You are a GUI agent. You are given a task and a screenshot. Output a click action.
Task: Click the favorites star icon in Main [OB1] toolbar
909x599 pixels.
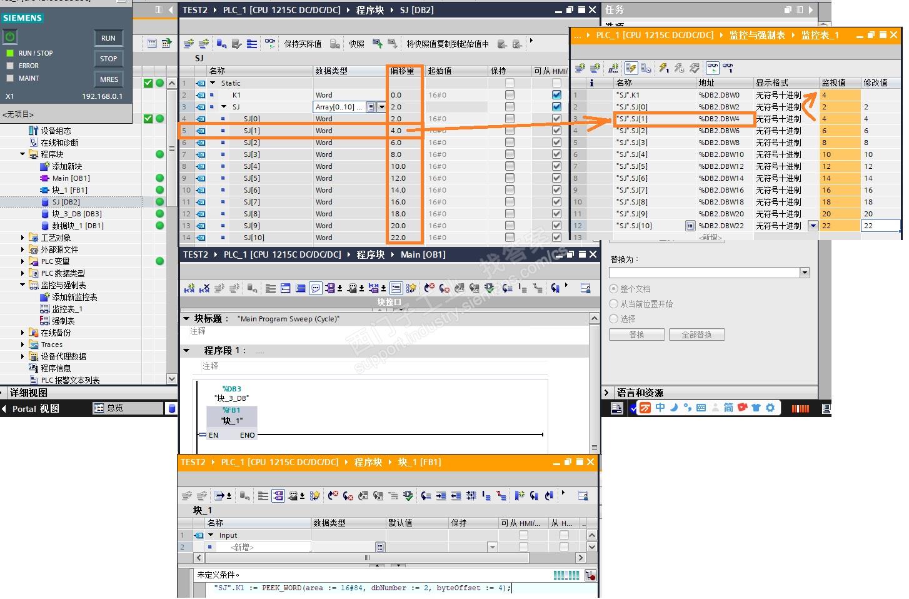pyautogui.click(x=411, y=288)
